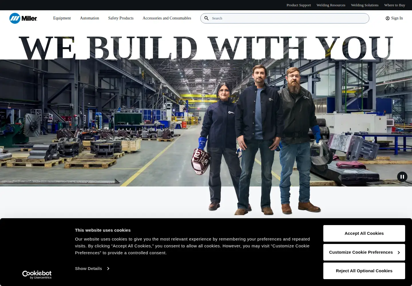The height and width of the screenshot is (286, 412).
Task: Open Accessories and Consumables menu
Action: [167, 18]
